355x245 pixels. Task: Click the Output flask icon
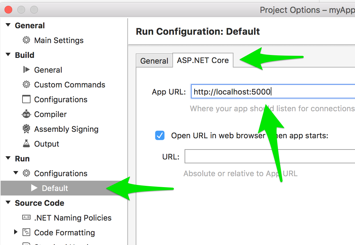[26, 144]
